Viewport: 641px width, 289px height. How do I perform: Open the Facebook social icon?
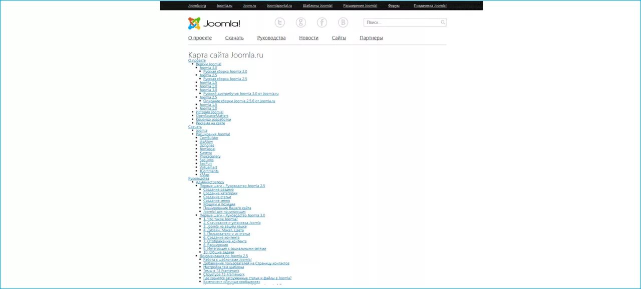point(322,22)
